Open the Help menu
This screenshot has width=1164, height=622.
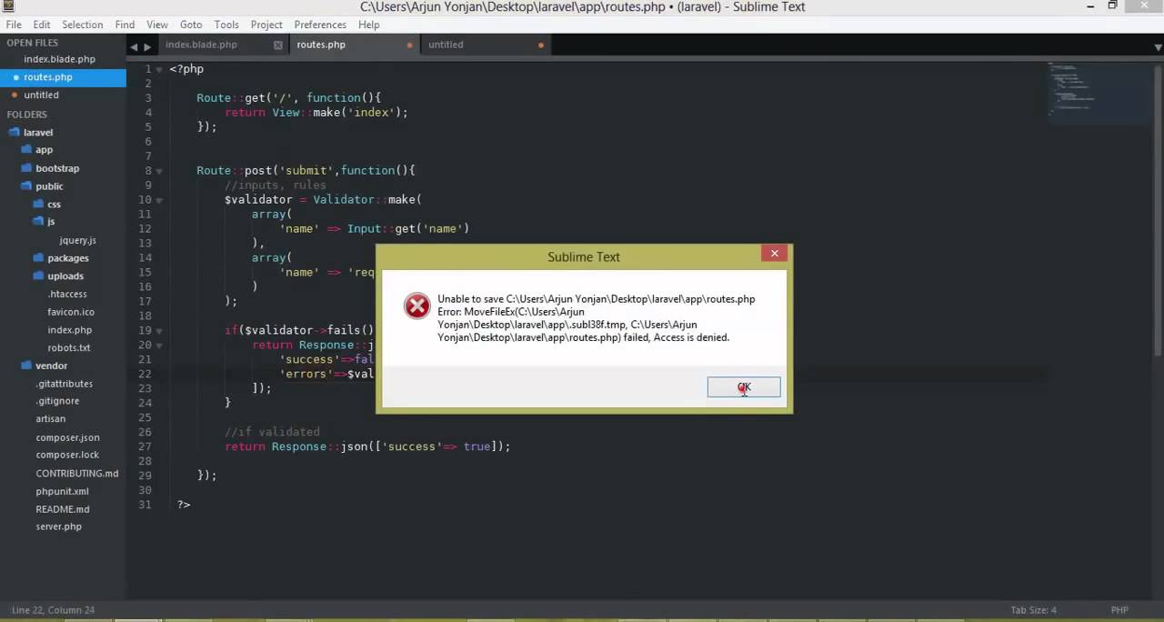click(368, 25)
